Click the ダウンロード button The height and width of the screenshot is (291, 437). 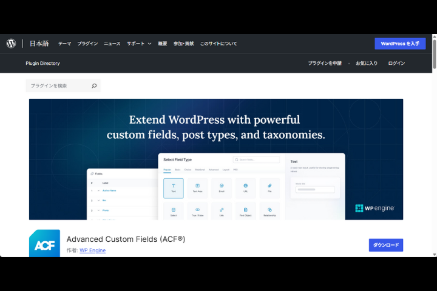386,245
